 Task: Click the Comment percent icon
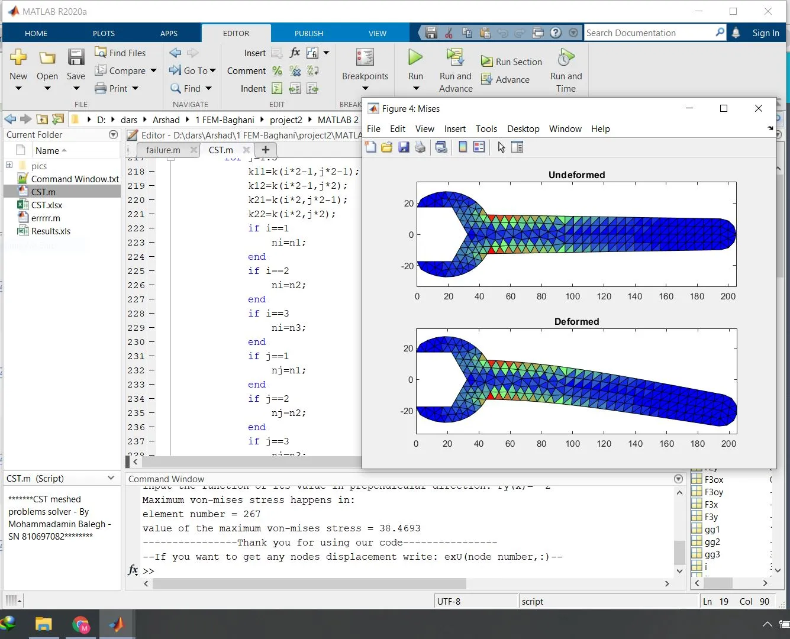pos(277,71)
